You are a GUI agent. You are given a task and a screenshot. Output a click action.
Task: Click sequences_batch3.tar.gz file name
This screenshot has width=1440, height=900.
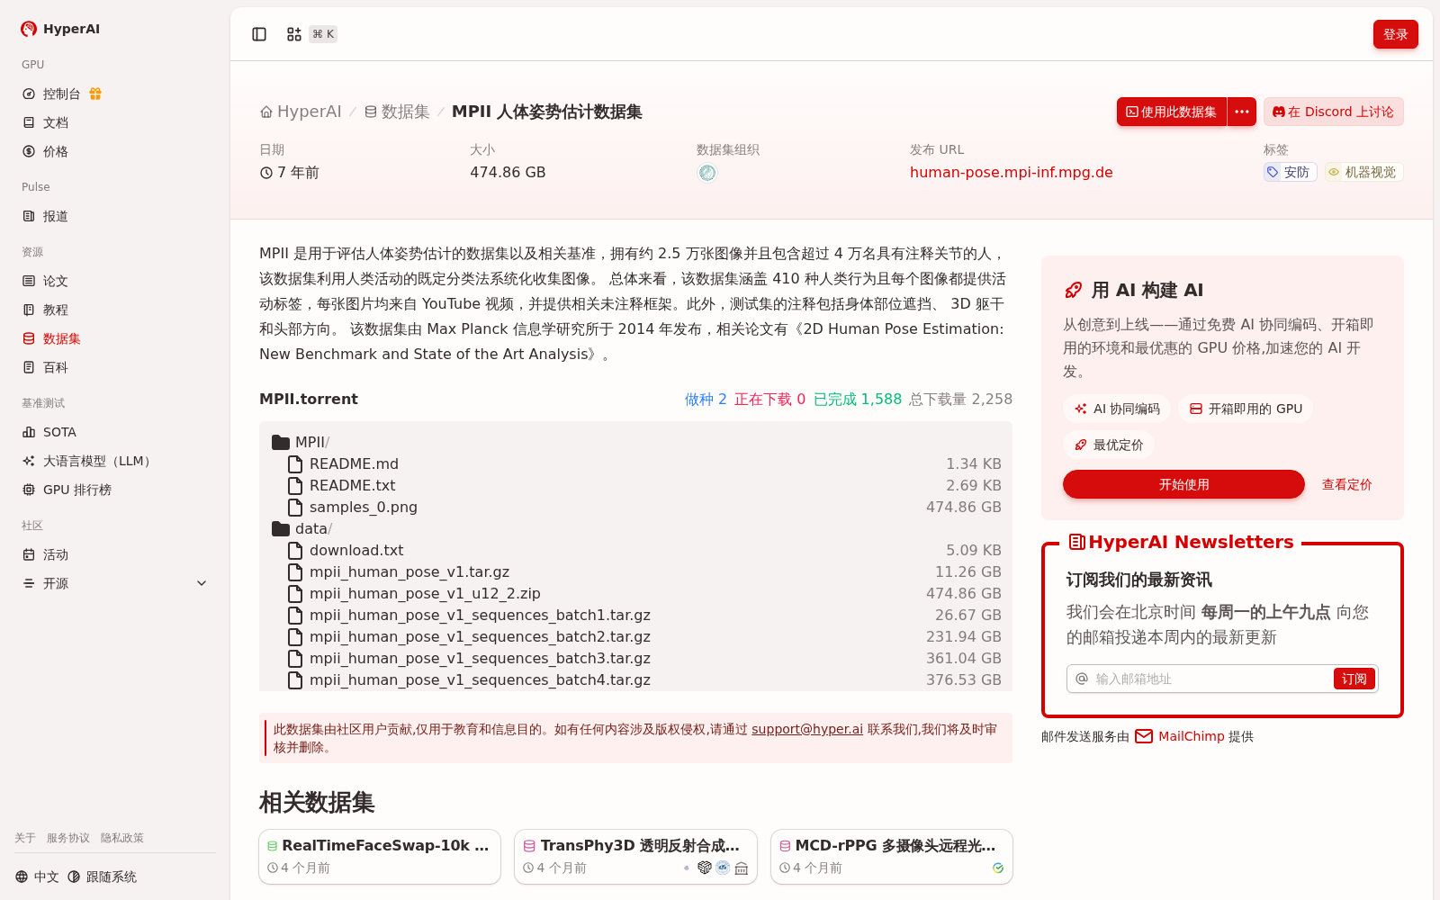[480, 658]
